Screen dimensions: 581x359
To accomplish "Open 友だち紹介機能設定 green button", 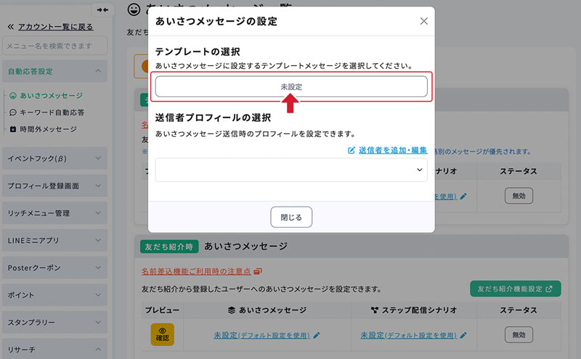I will coord(516,289).
